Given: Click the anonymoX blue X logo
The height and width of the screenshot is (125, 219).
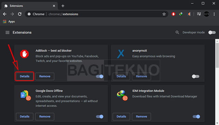Looking at the screenshot, I should coord(121,54).
